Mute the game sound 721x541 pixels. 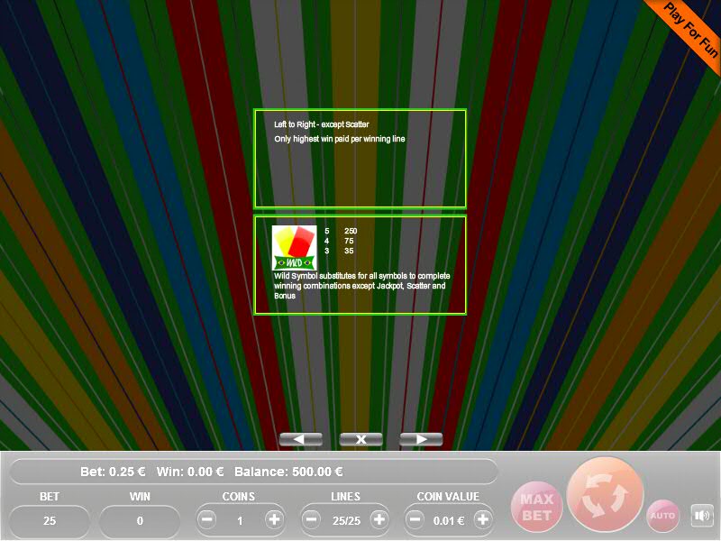click(x=701, y=516)
